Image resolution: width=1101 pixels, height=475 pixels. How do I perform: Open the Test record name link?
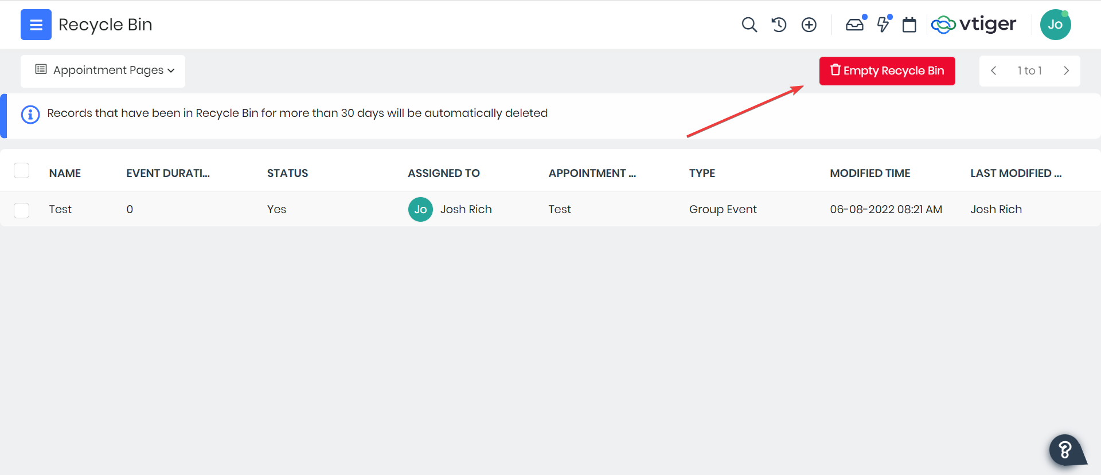[x=60, y=209]
